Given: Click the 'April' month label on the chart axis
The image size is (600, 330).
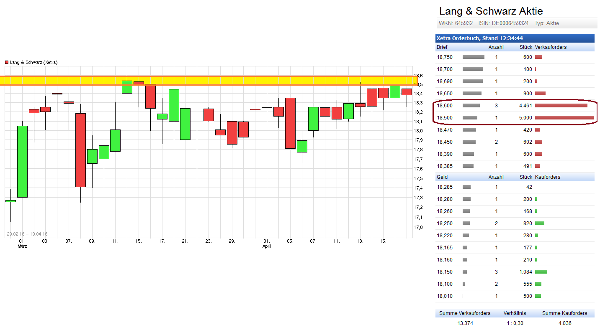Looking at the screenshot, I should point(267,246).
